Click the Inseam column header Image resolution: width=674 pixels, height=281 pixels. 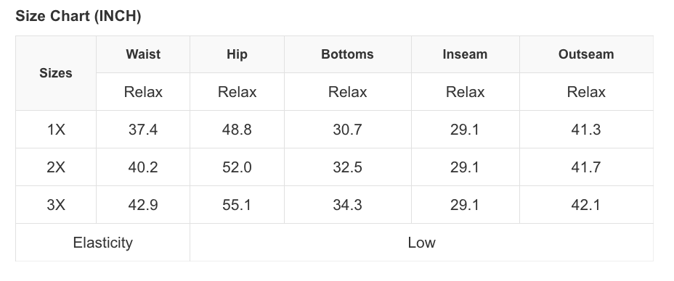click(x=465, y=54)
